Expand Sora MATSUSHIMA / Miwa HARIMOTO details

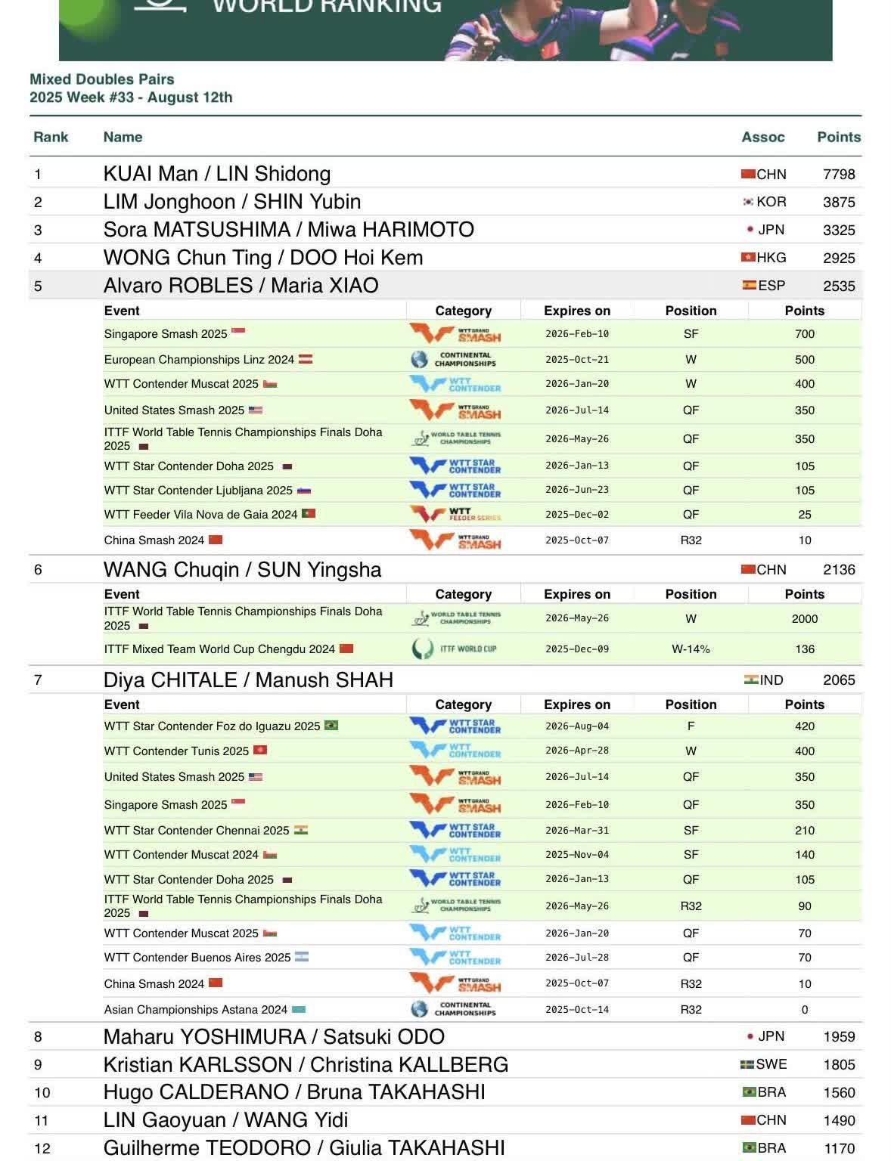445,230
